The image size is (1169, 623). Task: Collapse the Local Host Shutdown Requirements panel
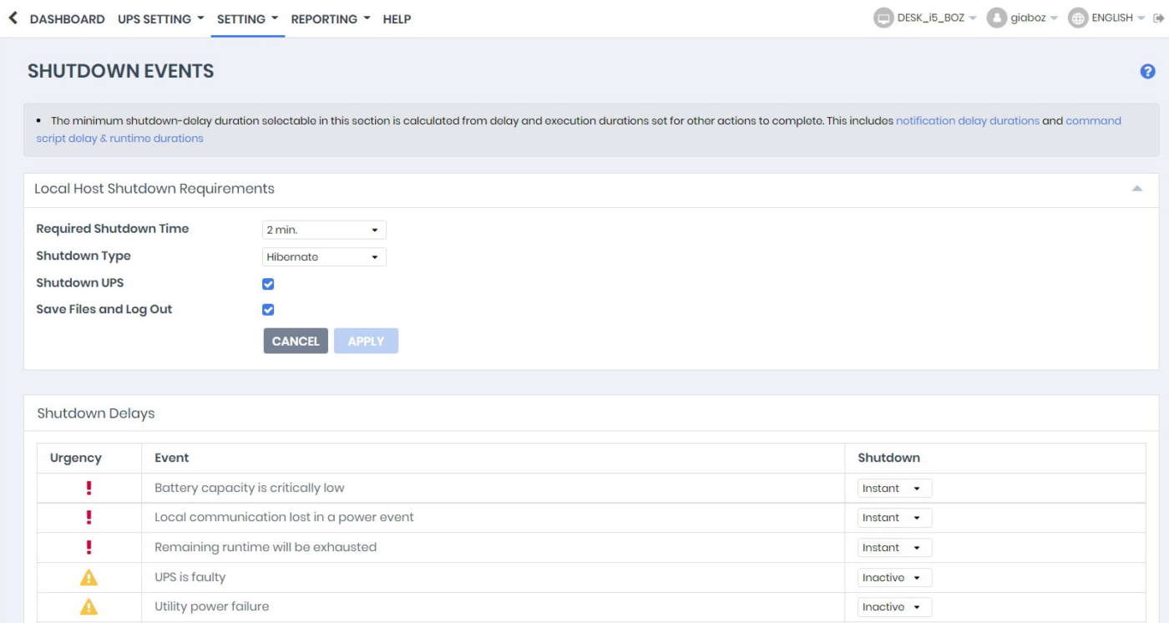(1136, 189)
